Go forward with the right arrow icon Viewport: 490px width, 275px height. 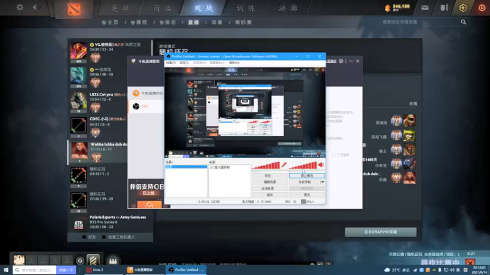point(40,7)
